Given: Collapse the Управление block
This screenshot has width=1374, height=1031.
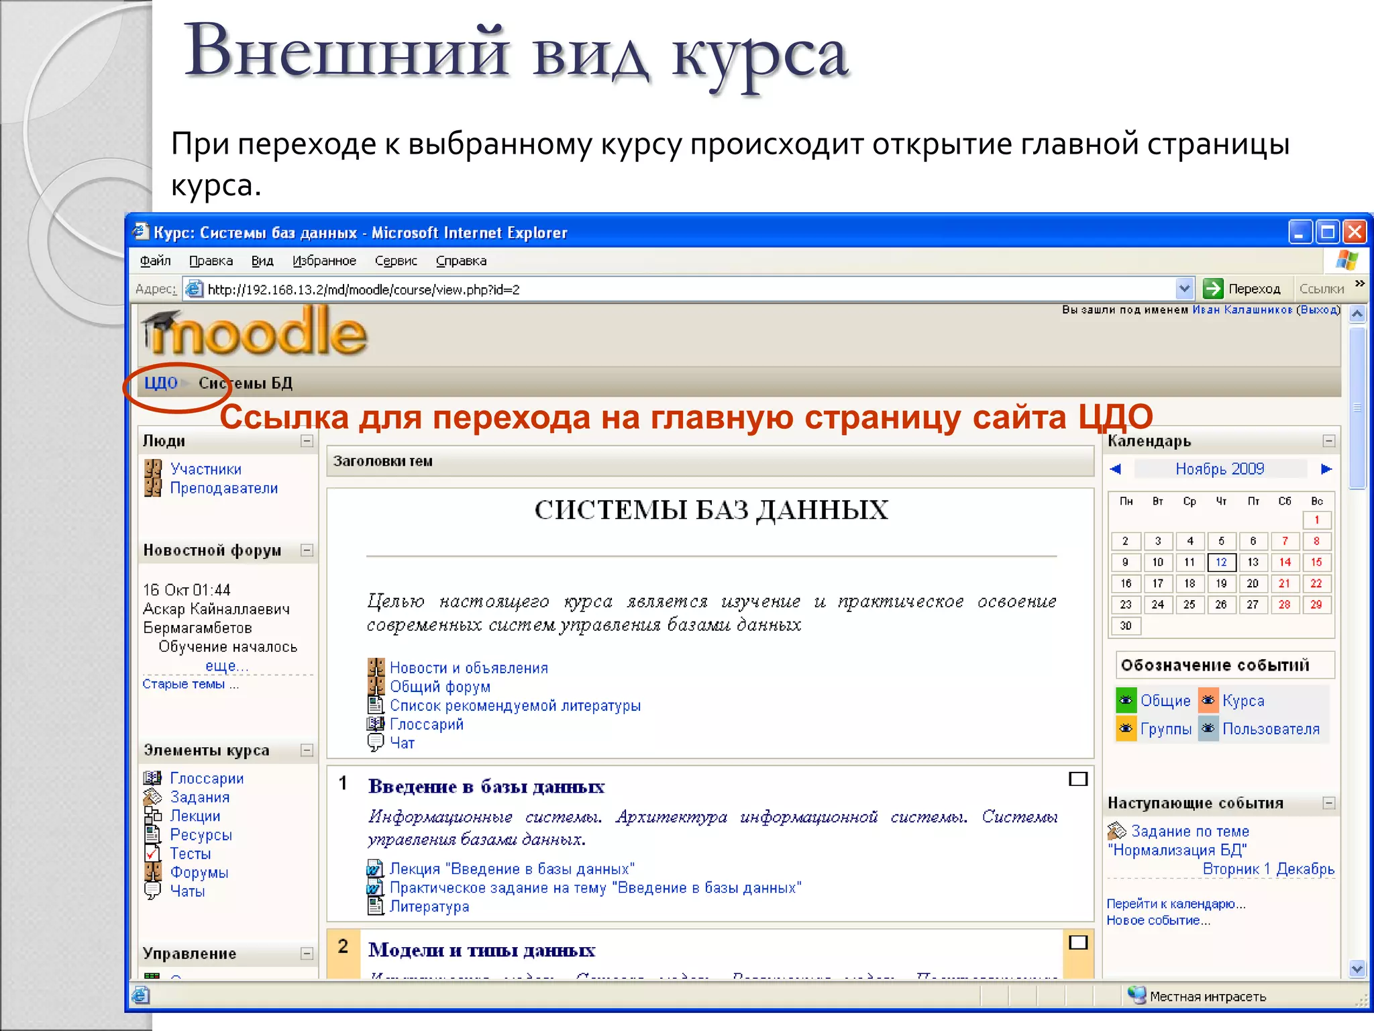Looking at the screenshot, I should coord(307,954).
